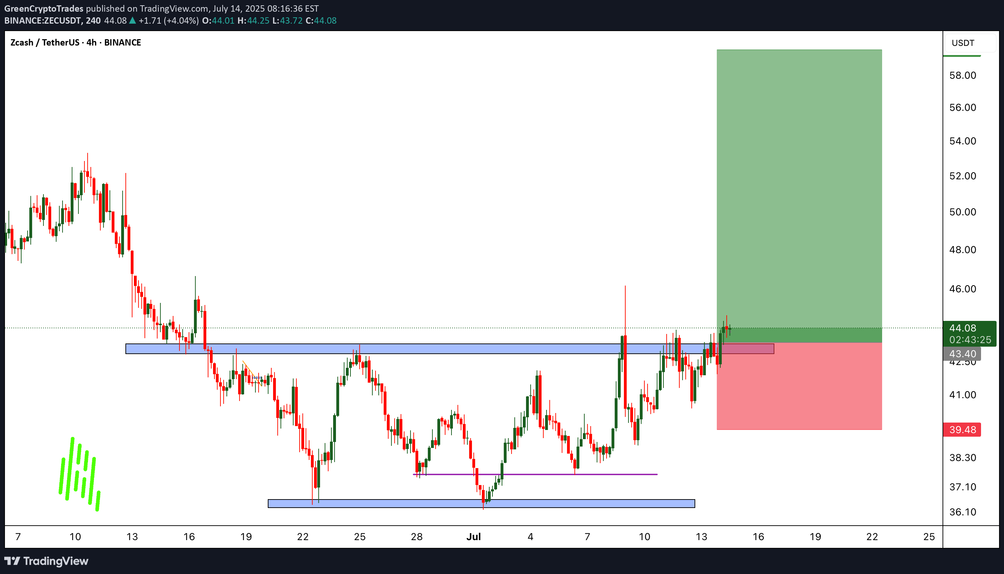Click the 52.00 price axis label
The height and width of the screenshot is (574, 1004).
pyautogui.click(x=963, y=176)
